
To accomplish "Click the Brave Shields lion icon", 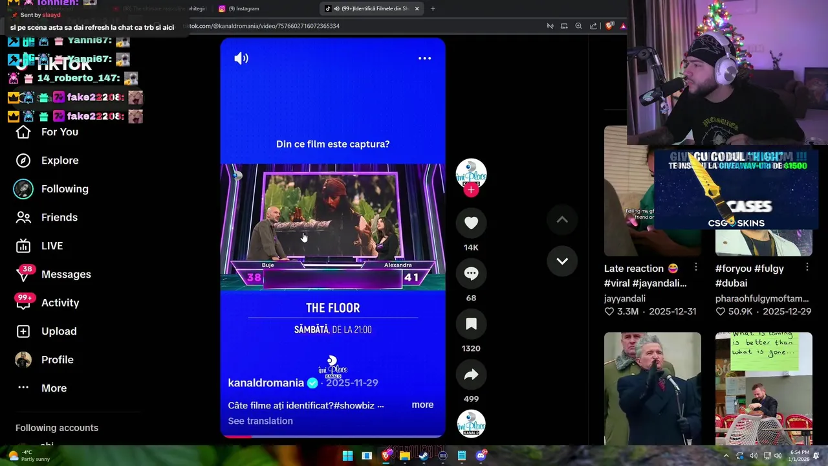I will (x=609, y=26).
